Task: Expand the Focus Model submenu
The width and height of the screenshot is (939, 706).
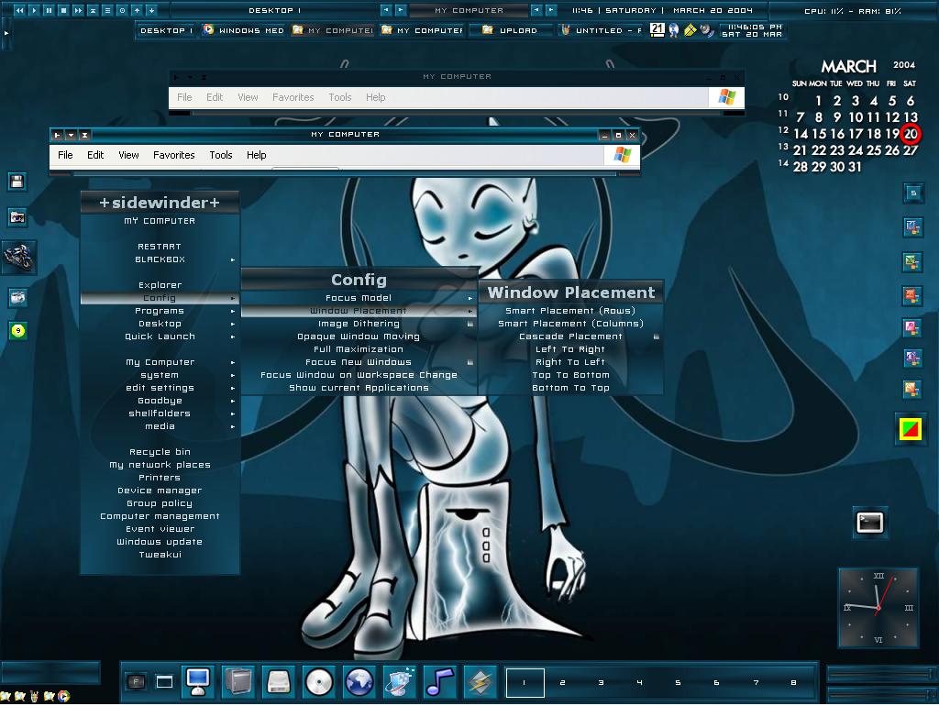Action: click(359, 298)
